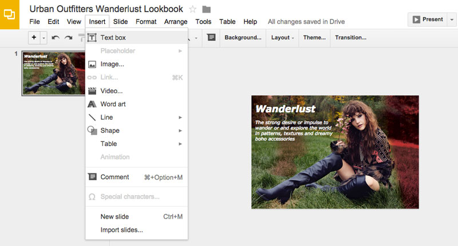Image resolution: width=458 pixels, height=246 pixels.
Task: Close the Insert menu tab
Action: [97, 22]
